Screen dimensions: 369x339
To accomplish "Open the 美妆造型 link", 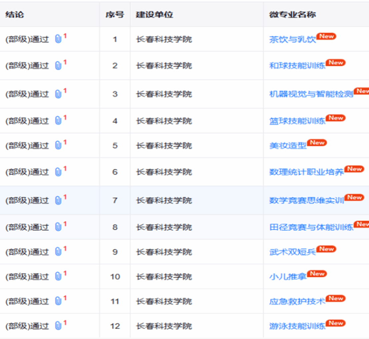I will pos(288,146).
